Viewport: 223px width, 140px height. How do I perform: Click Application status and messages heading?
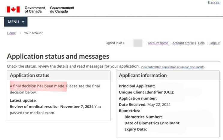point(58,56)
